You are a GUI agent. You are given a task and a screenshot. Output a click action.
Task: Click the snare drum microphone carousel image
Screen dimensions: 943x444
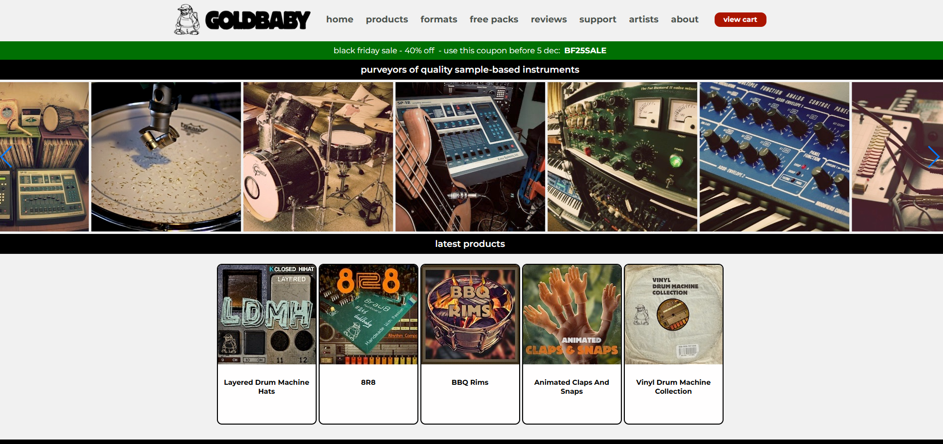coord(166,157)
